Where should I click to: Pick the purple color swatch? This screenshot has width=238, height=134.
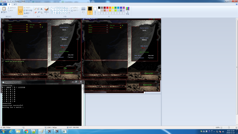coord(124,8)
